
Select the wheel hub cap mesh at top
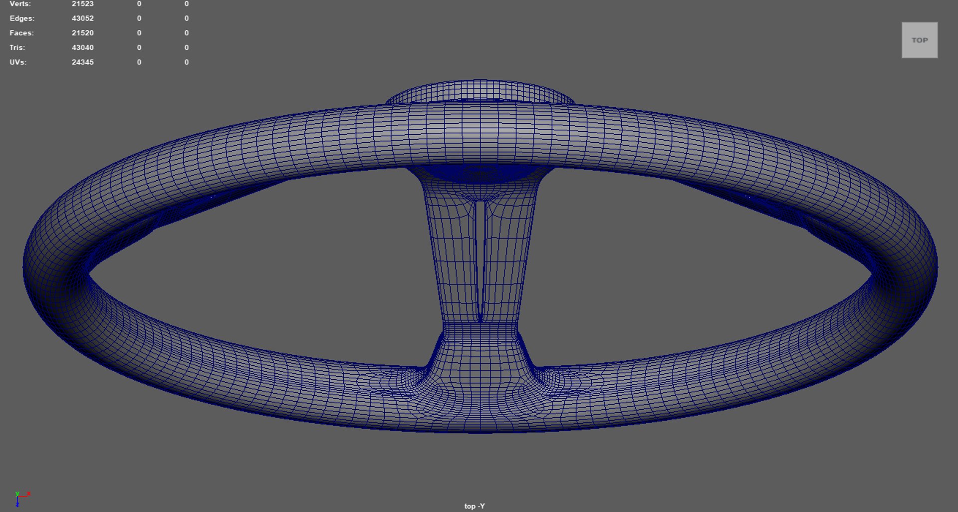479,91
